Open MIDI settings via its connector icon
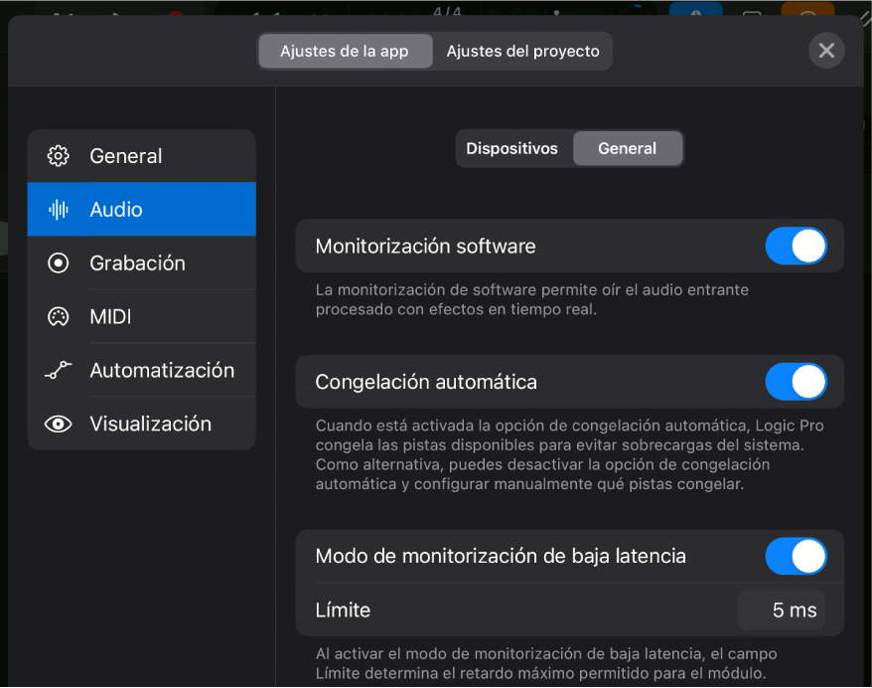 point(59,317)
